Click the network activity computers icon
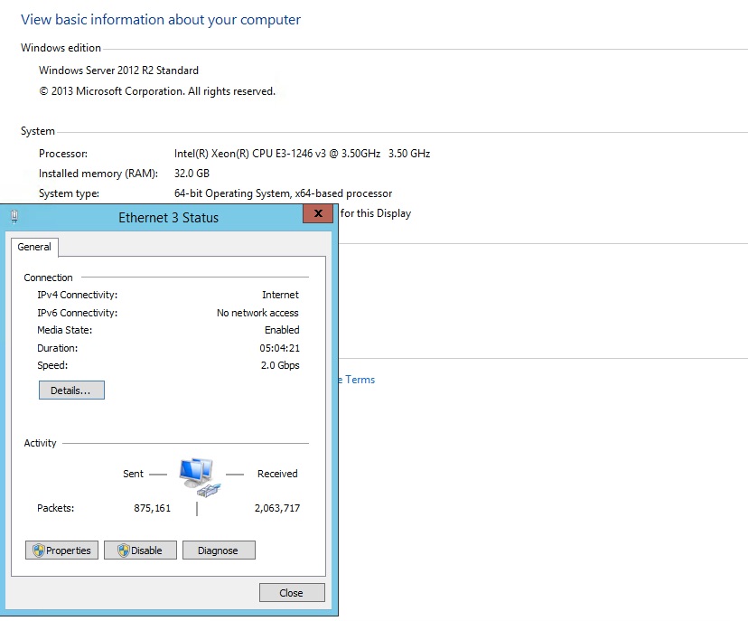The height and width of the screenshot is (621, 748). coord(200,477)
